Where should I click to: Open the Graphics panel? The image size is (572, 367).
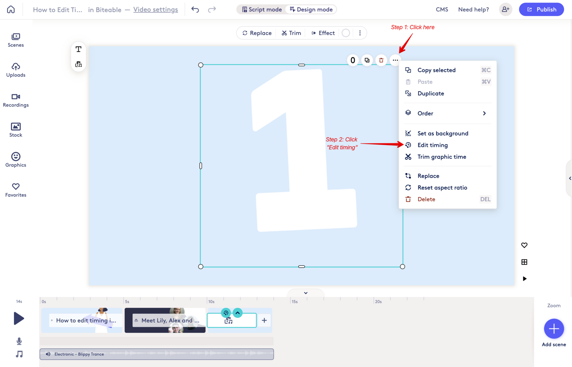coord(16,160)
